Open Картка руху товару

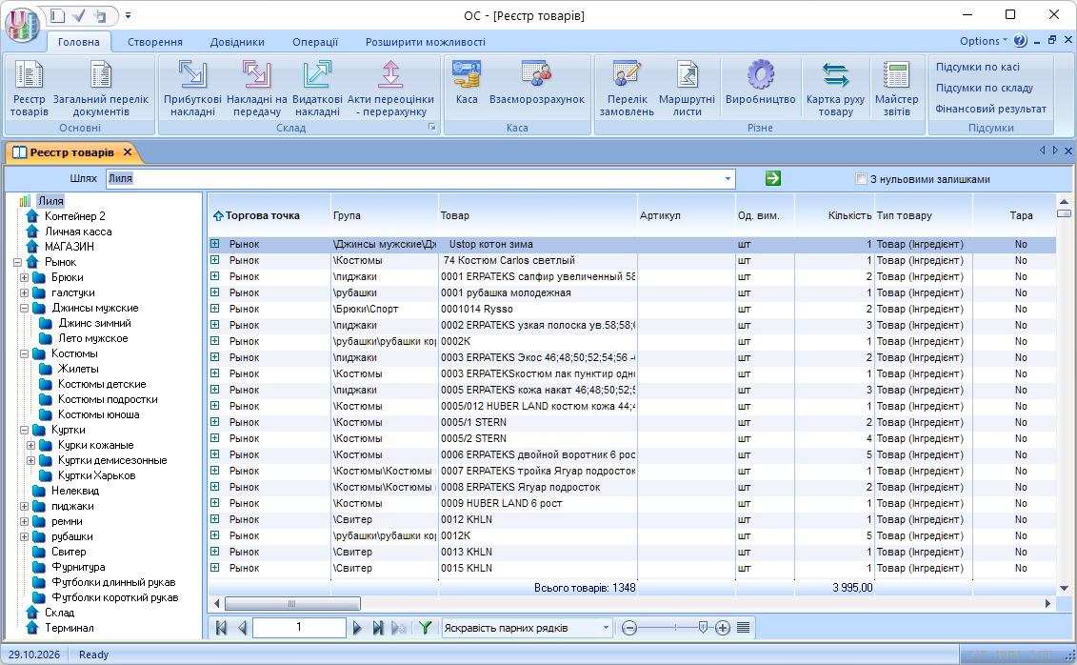point(835,89)
